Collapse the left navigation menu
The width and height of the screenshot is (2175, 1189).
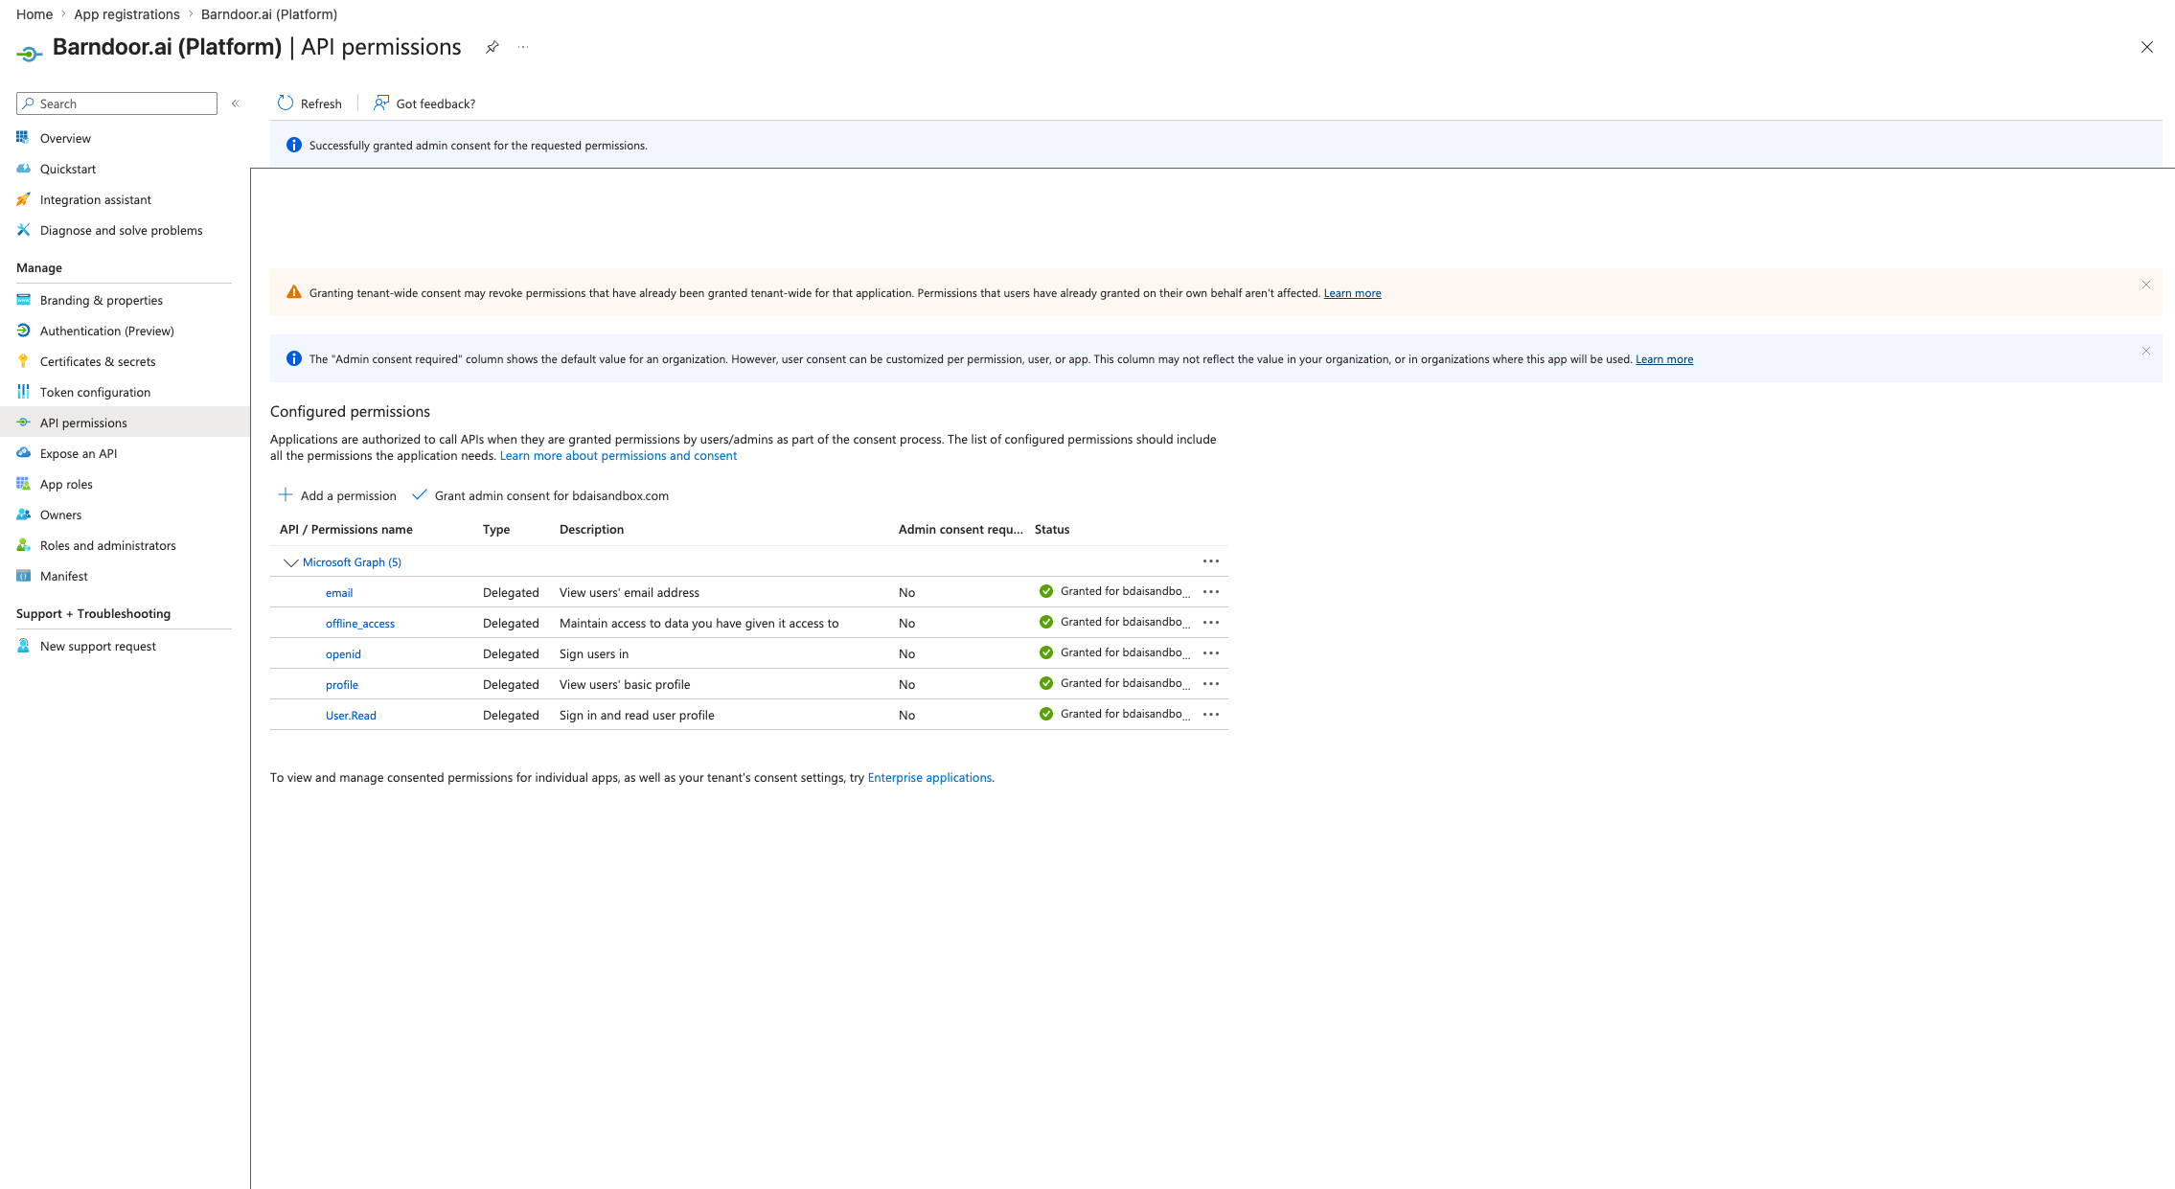(x=235, y=103)
